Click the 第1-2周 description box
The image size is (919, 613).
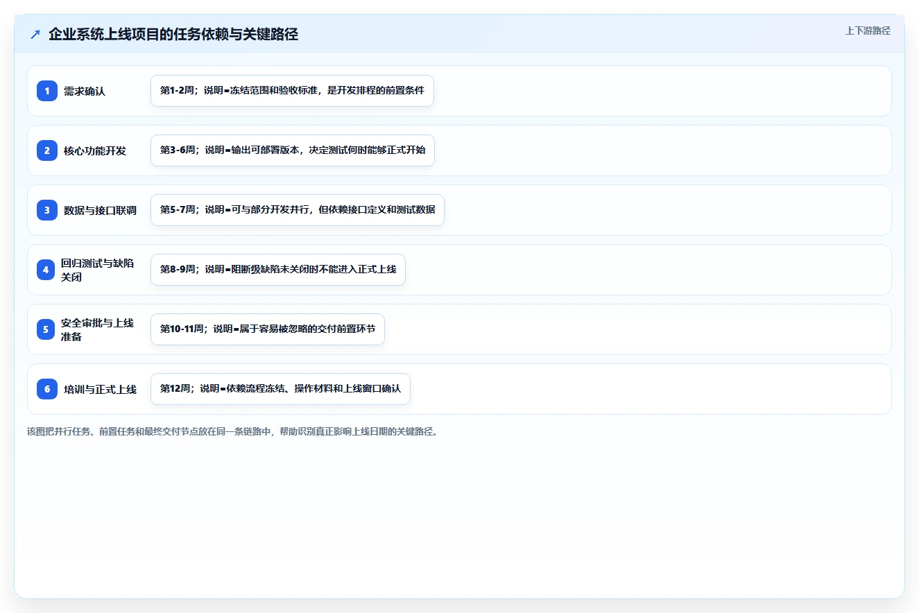pyautogui.click(x=292, y=91)
